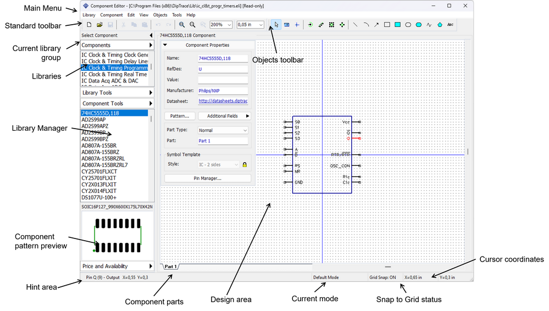Expand the Components group selector
The height and width of the screenshot is (311, 549).
(117, 45)
